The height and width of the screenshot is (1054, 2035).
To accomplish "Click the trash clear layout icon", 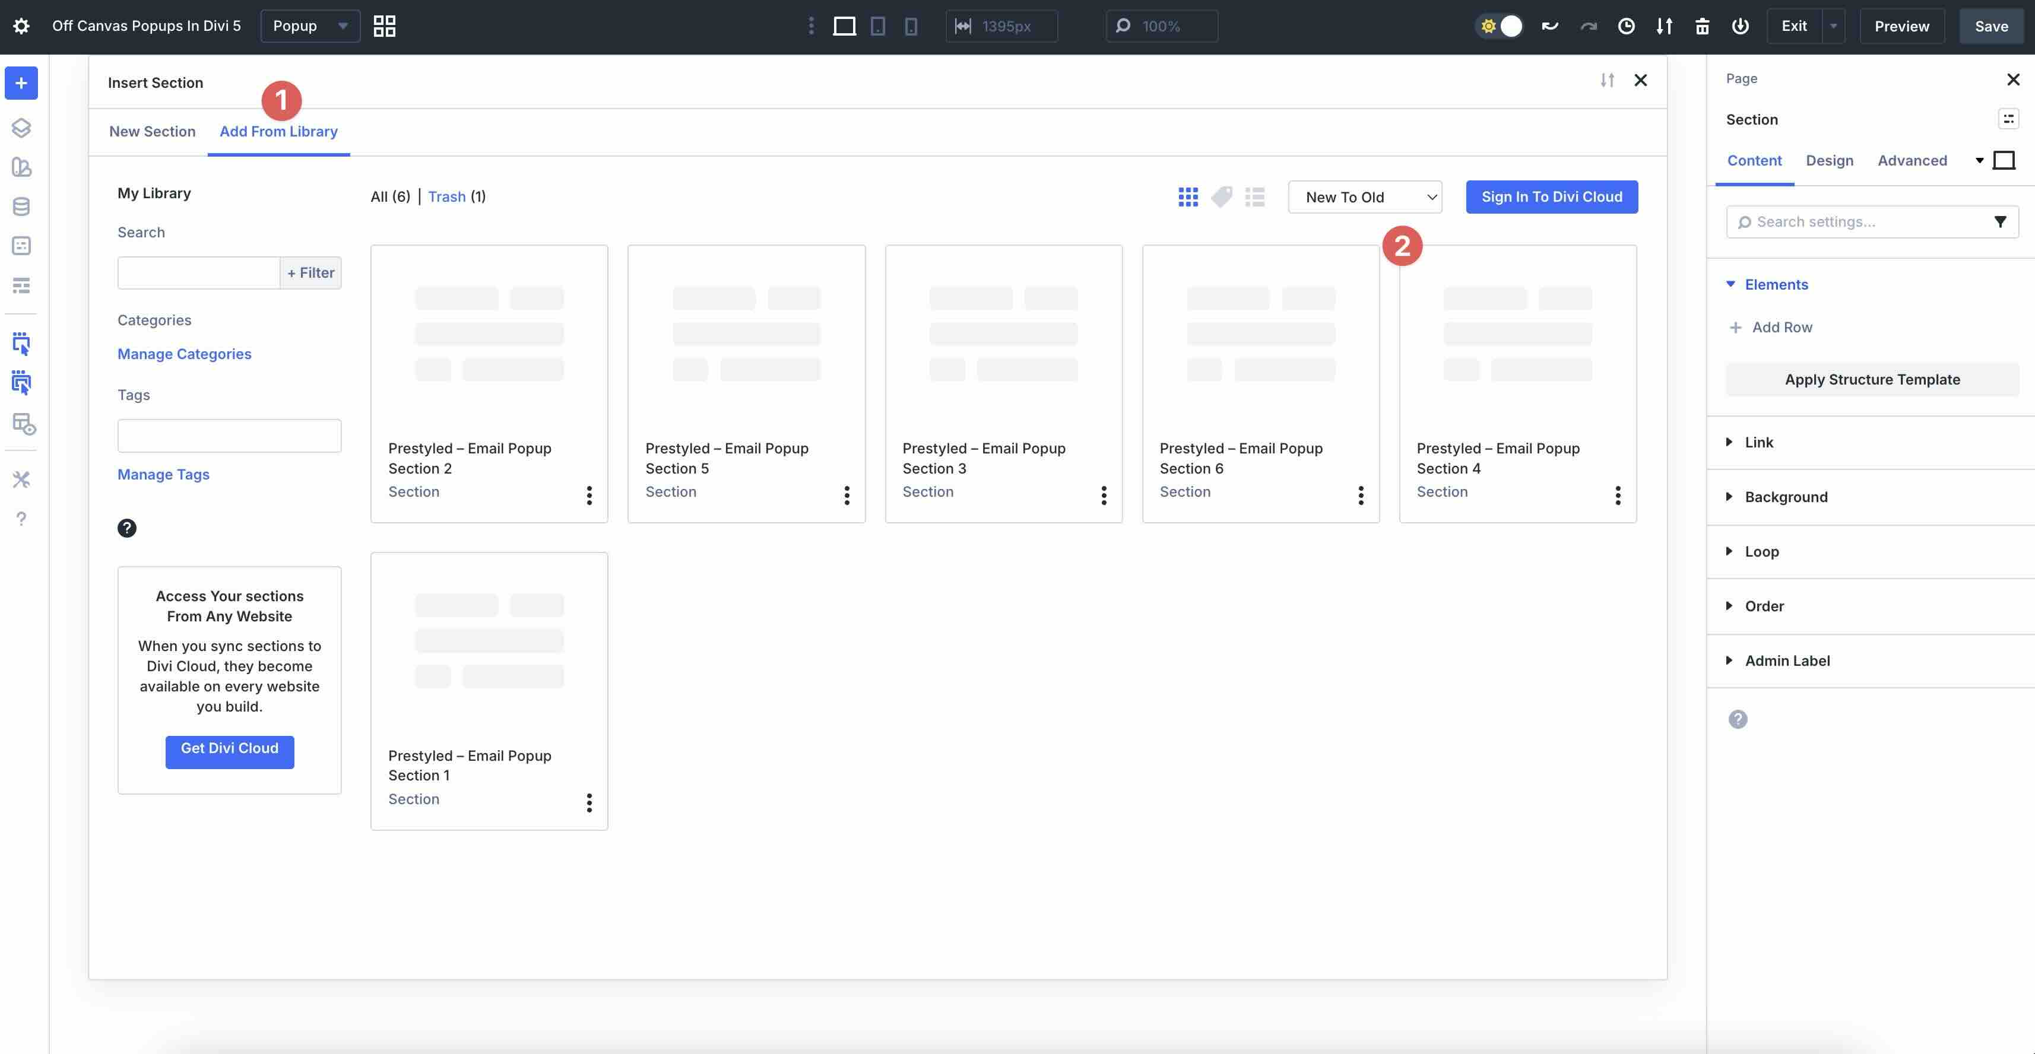I will [x=1701, y=26].
